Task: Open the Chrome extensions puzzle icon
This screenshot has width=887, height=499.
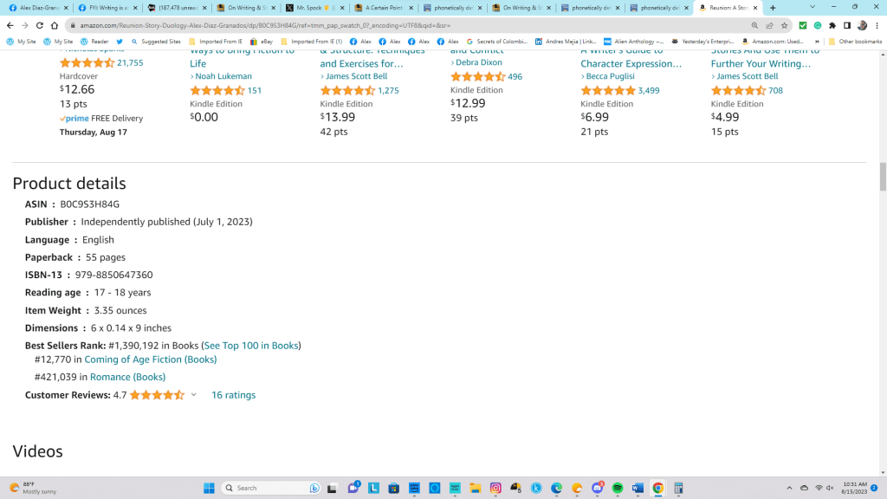Action: tap(832, 25)
